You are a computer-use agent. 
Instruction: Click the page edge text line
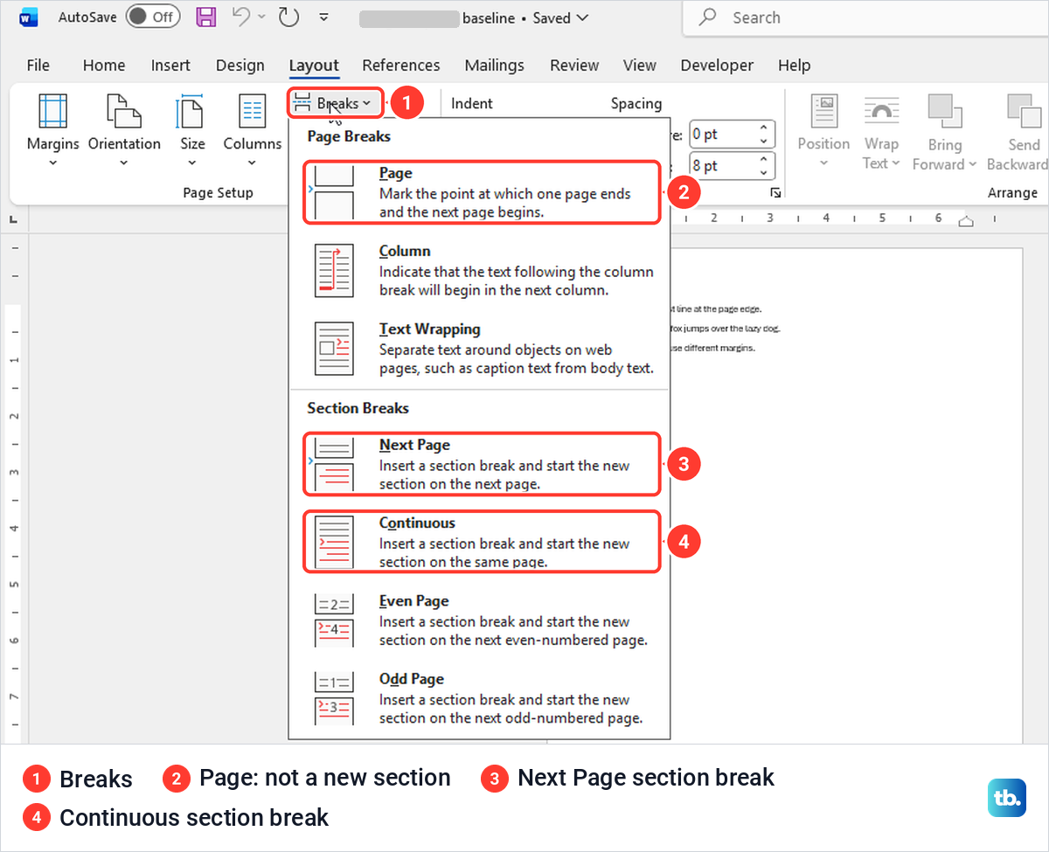coord(716,308)
